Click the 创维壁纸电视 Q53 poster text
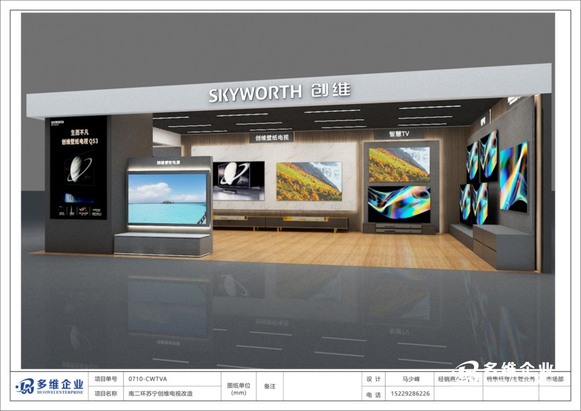 79,141
